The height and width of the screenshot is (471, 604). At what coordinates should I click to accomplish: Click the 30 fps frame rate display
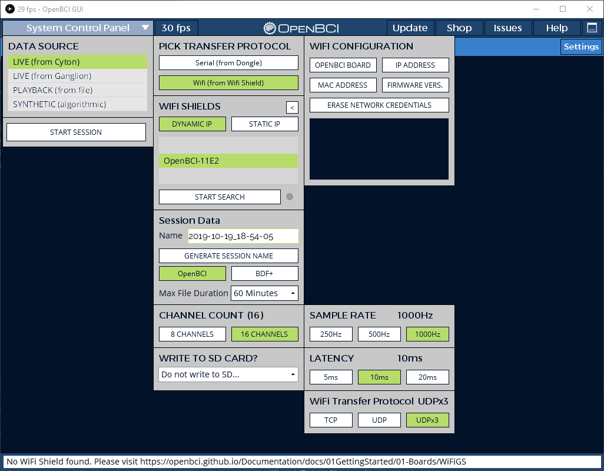(176, 27)
